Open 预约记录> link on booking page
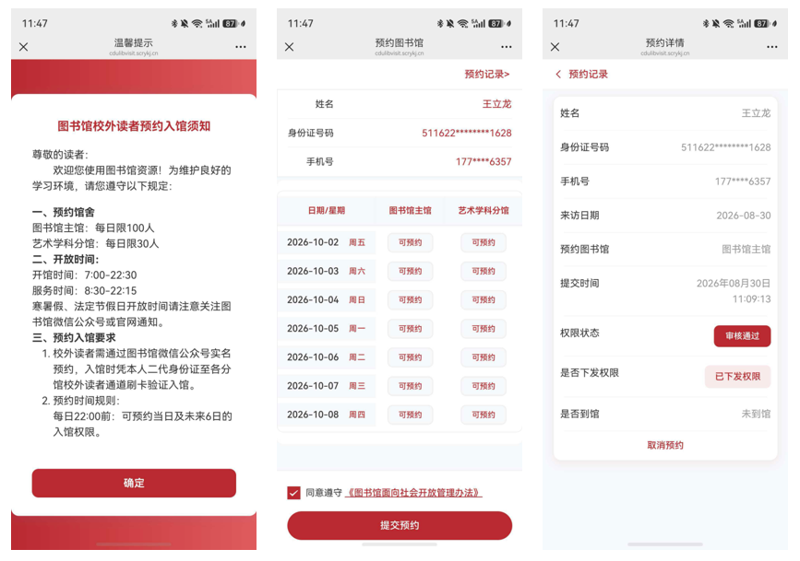 pos(486,75)
